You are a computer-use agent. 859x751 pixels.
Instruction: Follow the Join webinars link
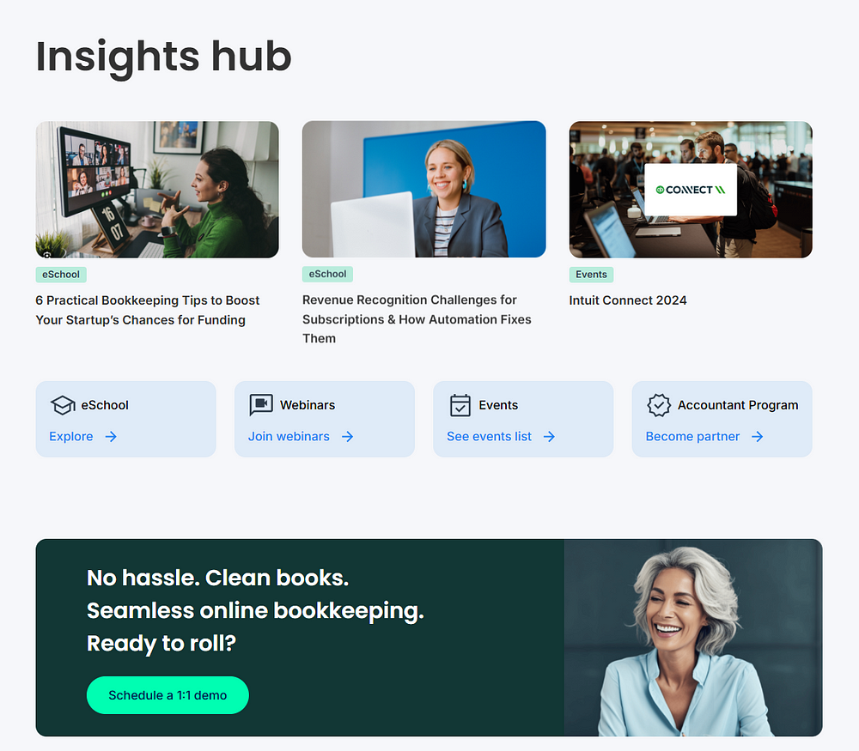[289, 436]
